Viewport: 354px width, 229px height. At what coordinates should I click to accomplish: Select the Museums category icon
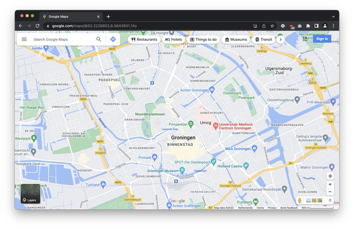(x=227, y=39)
